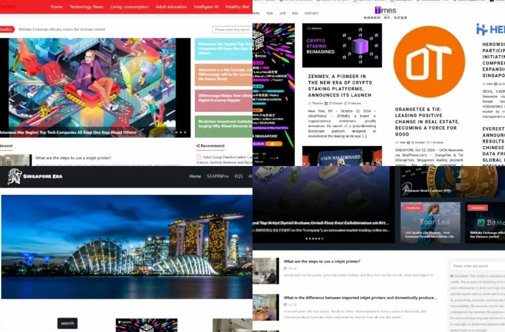Open inkjet printer steps article on dark site
The width and height of the screenshot is (505, 332).
click(x=322, y=262)
